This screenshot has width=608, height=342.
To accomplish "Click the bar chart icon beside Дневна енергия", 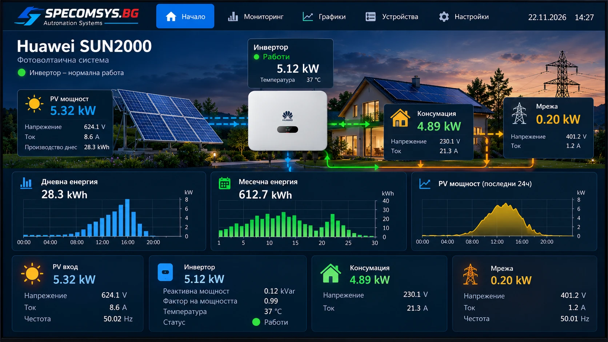I will 26,182.
